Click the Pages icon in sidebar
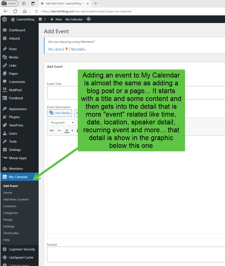The image size is (225, 266). [5, 74]
